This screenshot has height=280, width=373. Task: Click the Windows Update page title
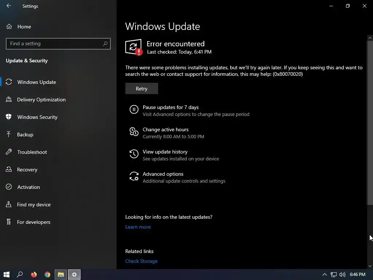point(162,26)
